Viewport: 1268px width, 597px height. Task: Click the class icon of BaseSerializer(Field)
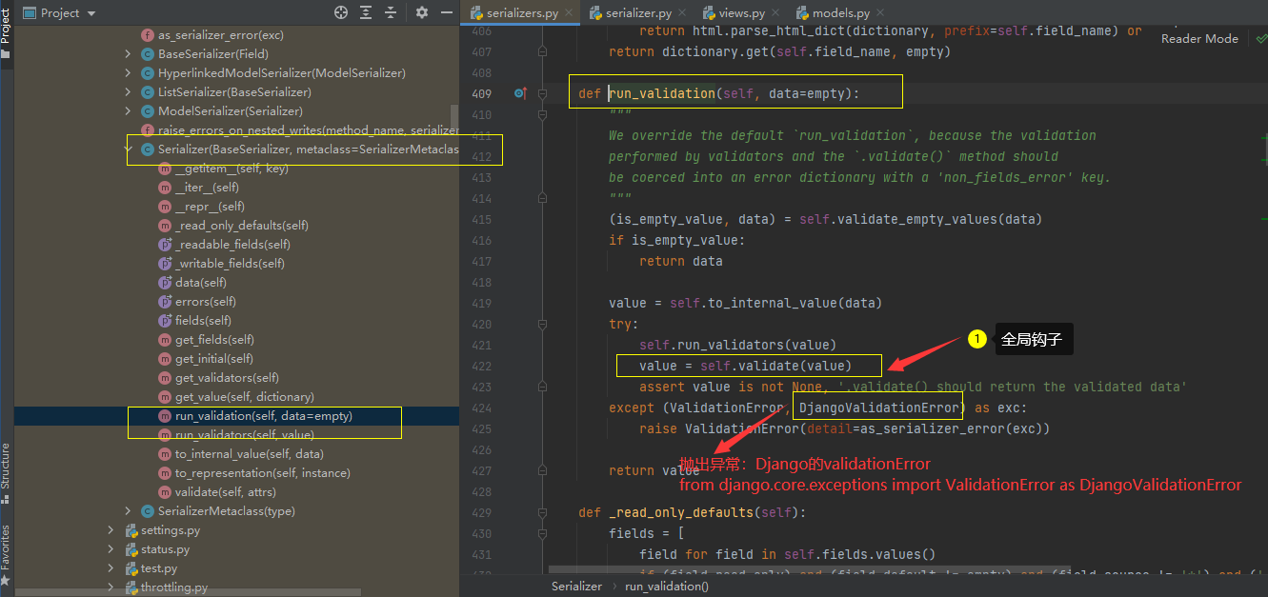click(148, 54)
